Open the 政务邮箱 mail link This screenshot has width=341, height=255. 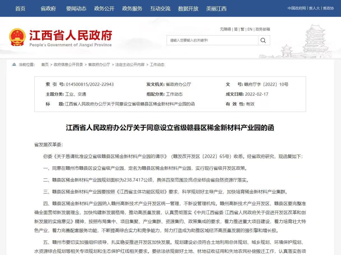263,29
